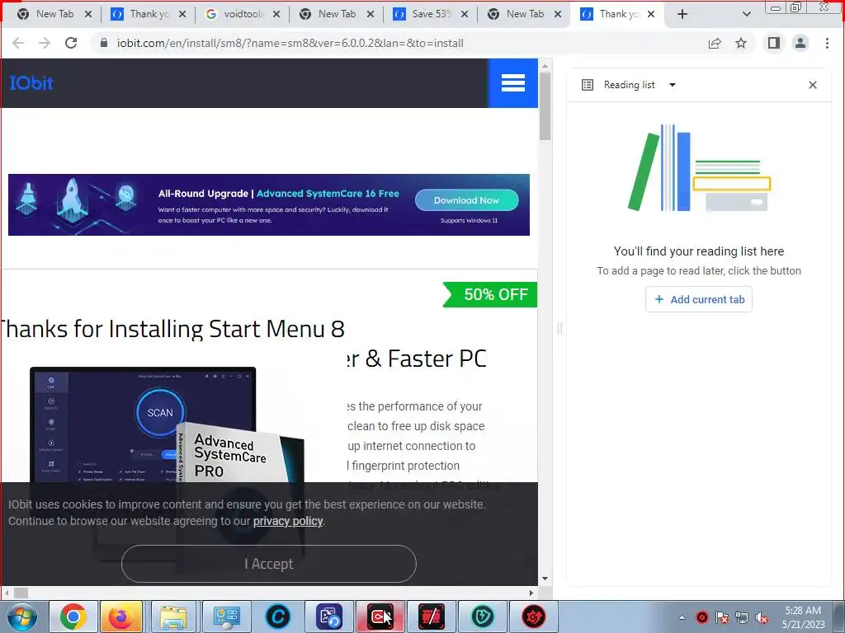845x633 pixels.
Task: Open the Windows Start menu
Action: 22,617
